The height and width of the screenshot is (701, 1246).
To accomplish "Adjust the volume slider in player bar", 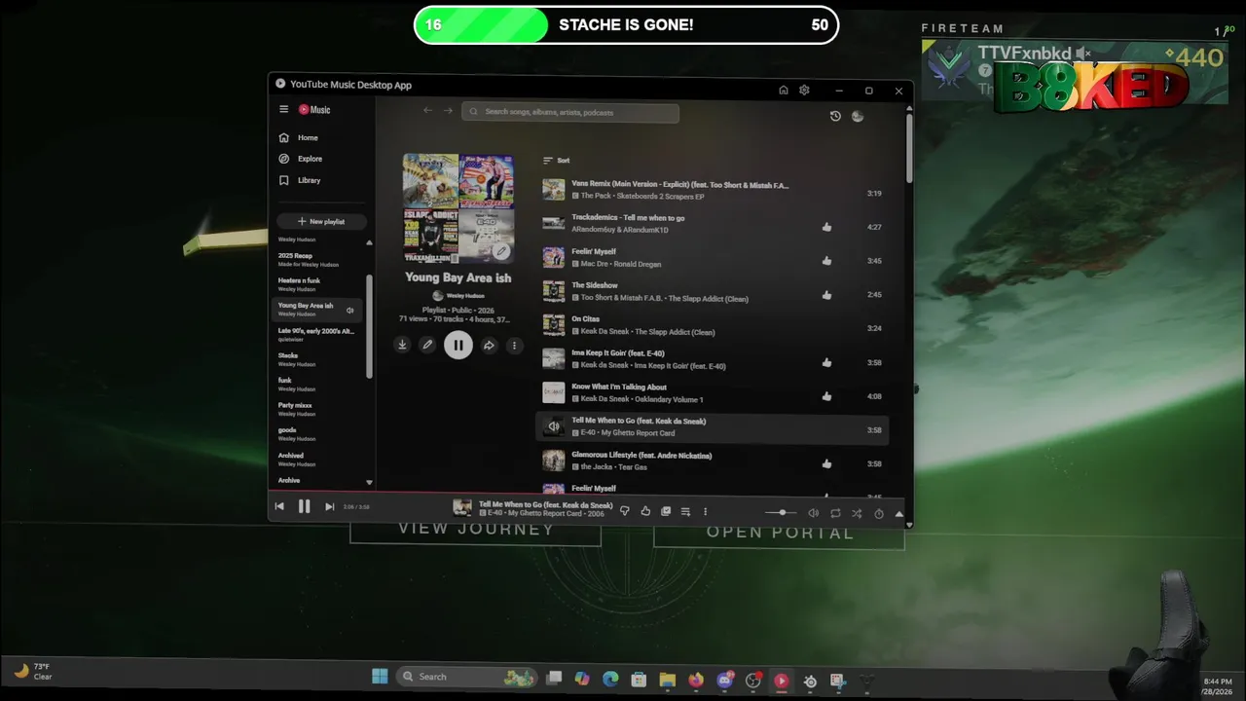I will 781,513.
